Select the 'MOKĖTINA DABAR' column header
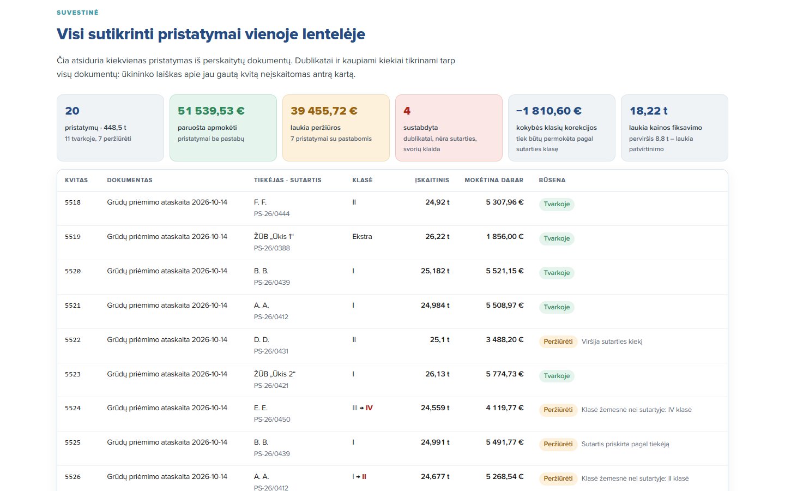The height and width of the screenshot is (491, 785). (494, 180)
